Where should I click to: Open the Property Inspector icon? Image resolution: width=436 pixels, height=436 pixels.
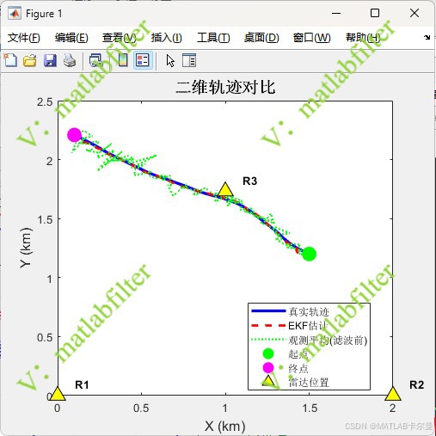[x=189, y=60]
